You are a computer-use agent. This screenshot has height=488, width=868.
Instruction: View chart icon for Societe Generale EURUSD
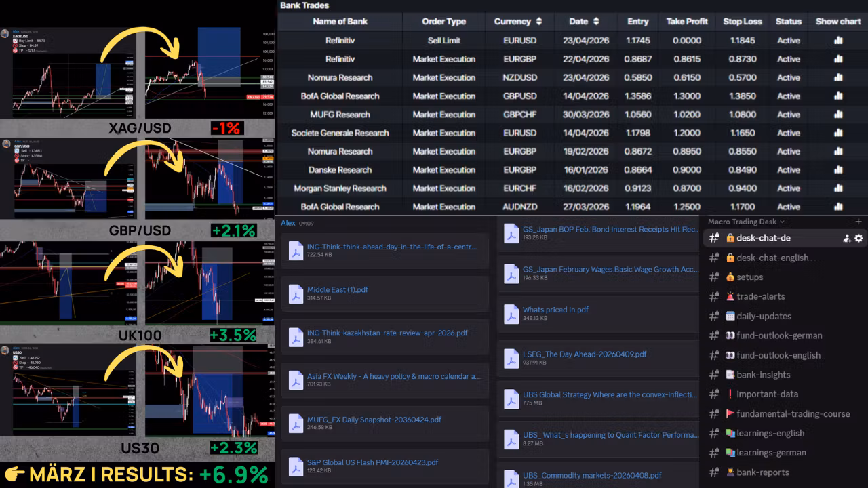tap(838, 133)
